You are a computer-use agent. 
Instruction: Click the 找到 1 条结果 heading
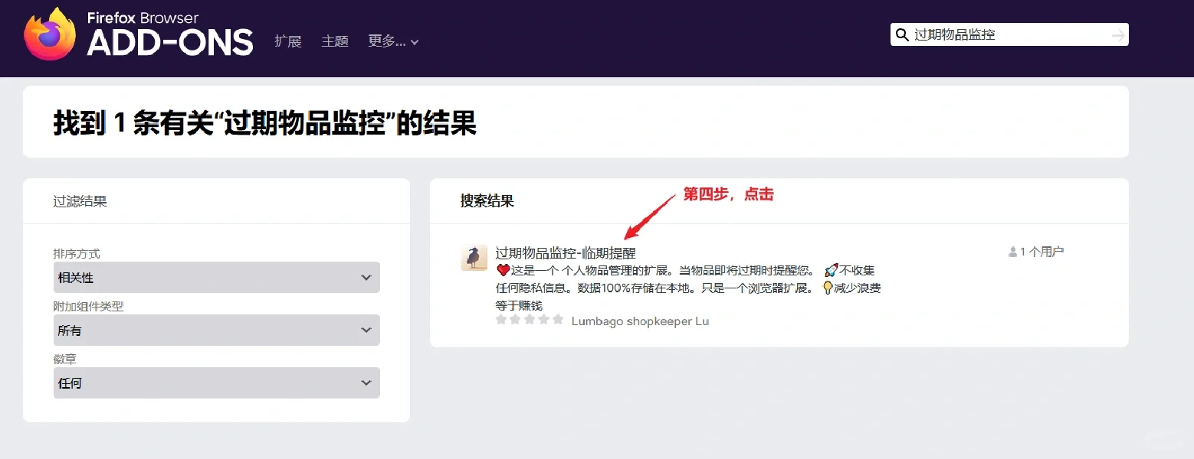point(265,122)
